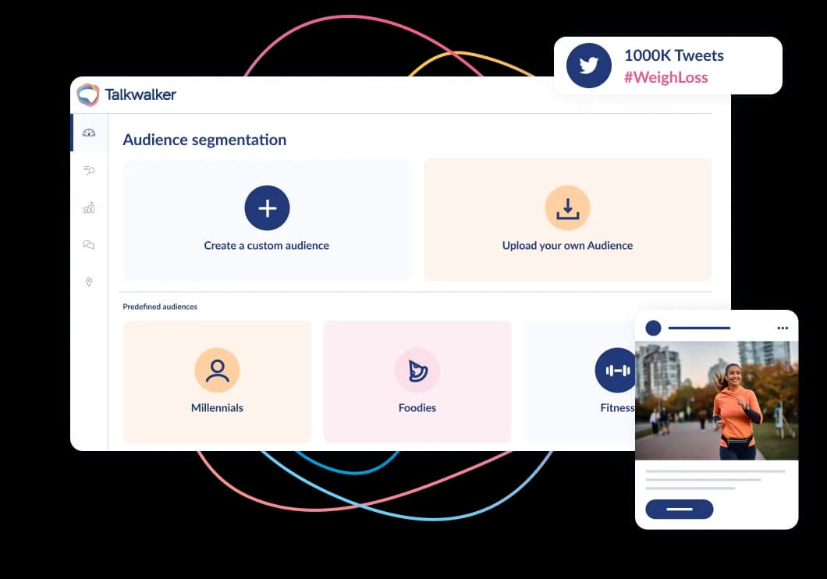Open the dashboard gauge icon in the sidebar
827x579 pixels.
click(89, 133)
